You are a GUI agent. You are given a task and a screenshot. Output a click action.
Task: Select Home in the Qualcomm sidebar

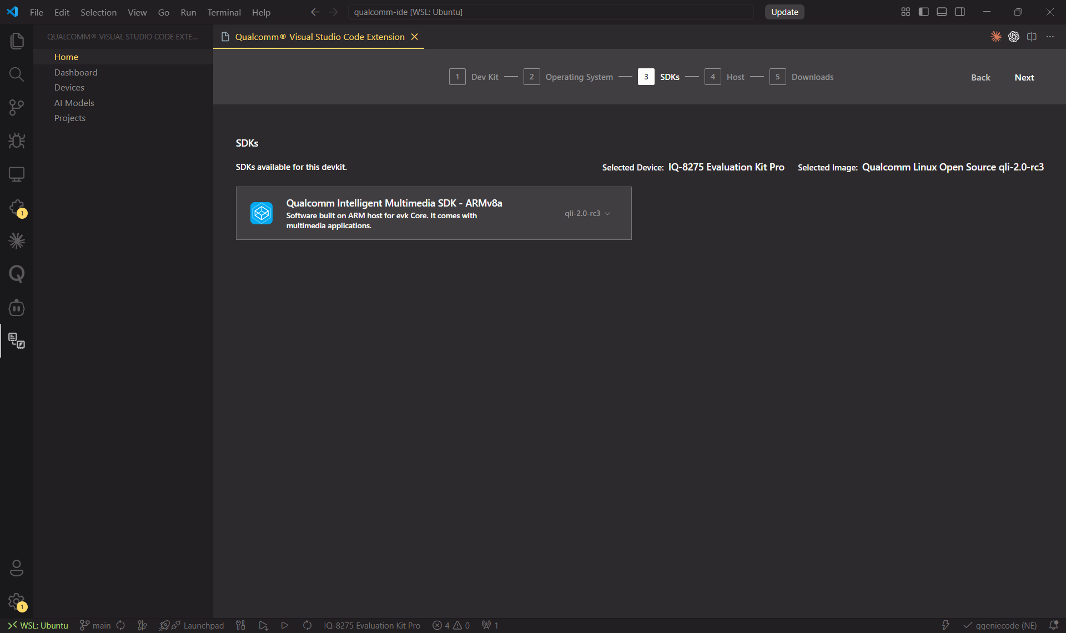point(123,57)
